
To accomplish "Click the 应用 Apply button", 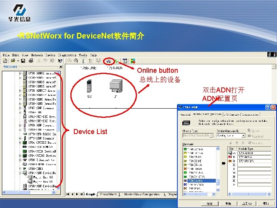I will [x=247, y=204].
